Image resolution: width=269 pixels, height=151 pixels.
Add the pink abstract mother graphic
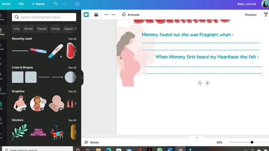click(56, 104)
